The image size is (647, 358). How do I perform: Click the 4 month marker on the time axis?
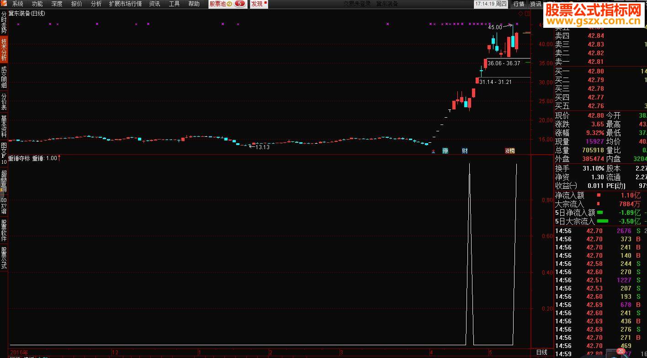tap(431, 353)
